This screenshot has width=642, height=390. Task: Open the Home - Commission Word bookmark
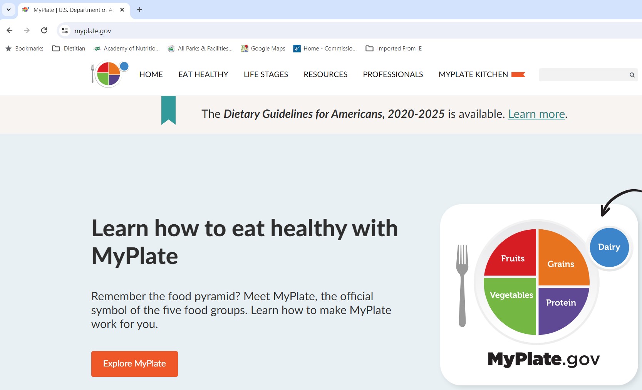[x=325, y=48]
